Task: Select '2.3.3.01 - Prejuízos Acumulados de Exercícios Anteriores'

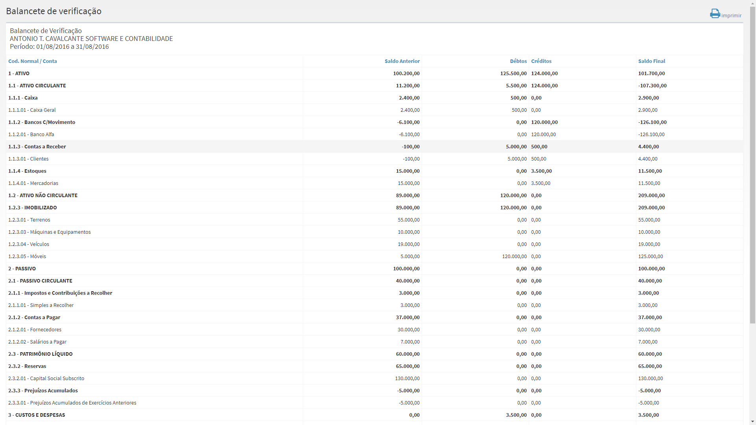Action: (374, 403)
